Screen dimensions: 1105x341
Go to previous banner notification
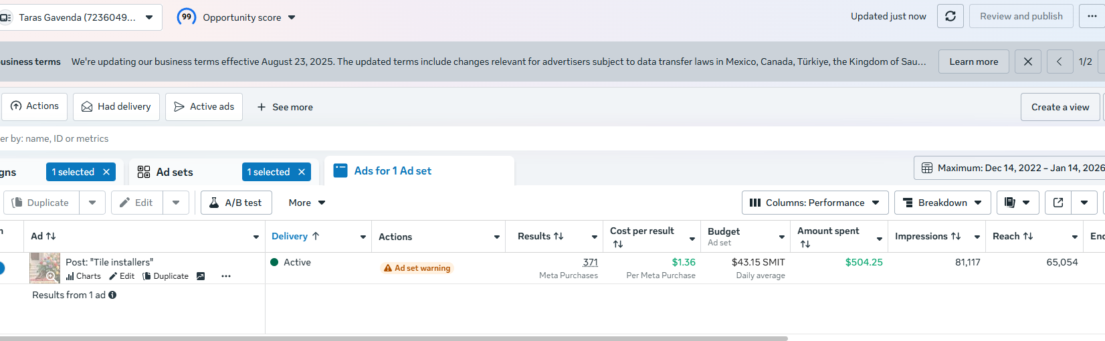coord(1060,62)
